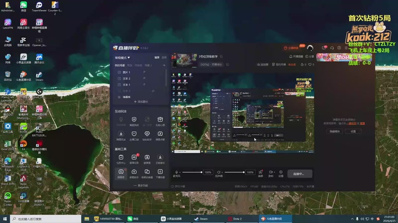Screen dimensions: 398x223
Task: Click taskbar search box
Action: click(x=46, y=219)
